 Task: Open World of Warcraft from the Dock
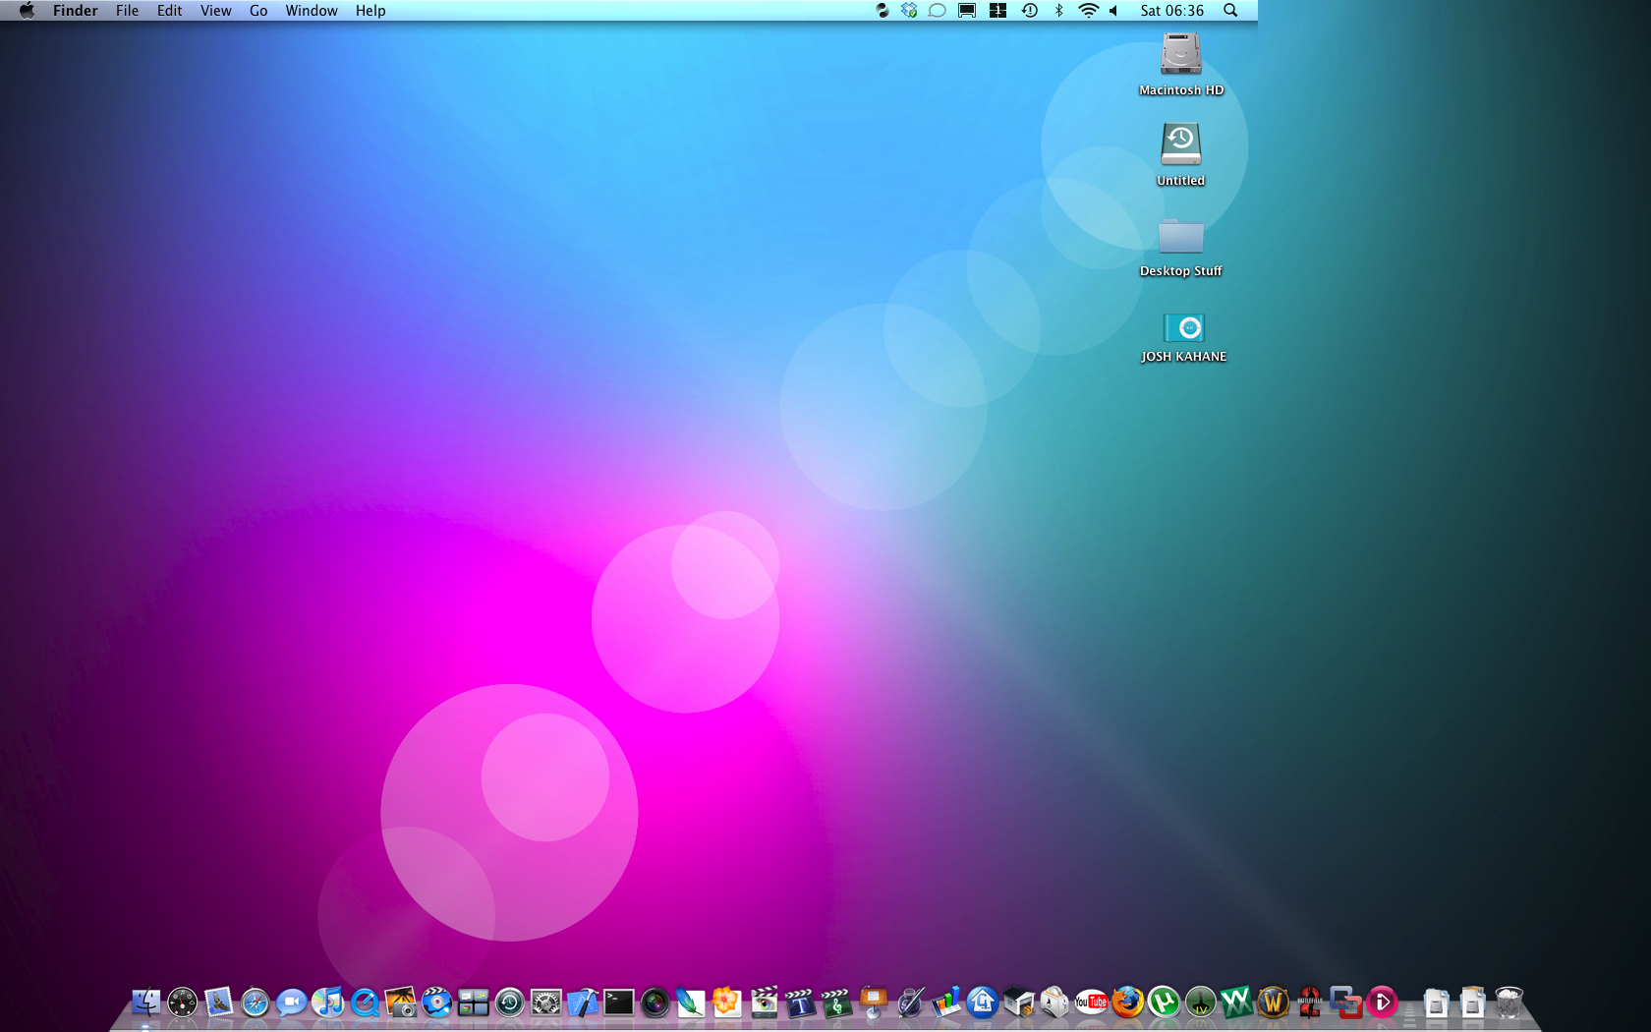[1273, 1003]
